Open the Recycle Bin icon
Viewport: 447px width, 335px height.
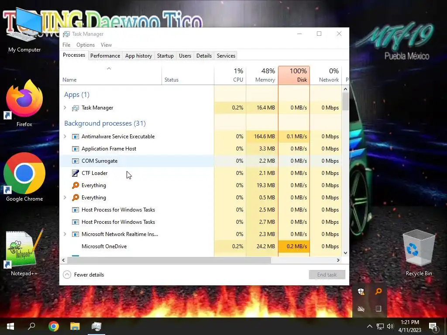coord(419,253)
